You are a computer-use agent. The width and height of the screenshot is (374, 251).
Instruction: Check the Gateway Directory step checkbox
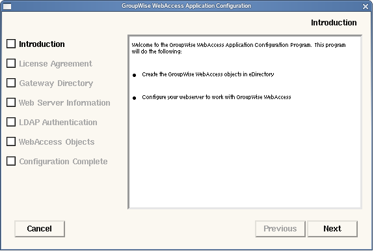(11, 83)
